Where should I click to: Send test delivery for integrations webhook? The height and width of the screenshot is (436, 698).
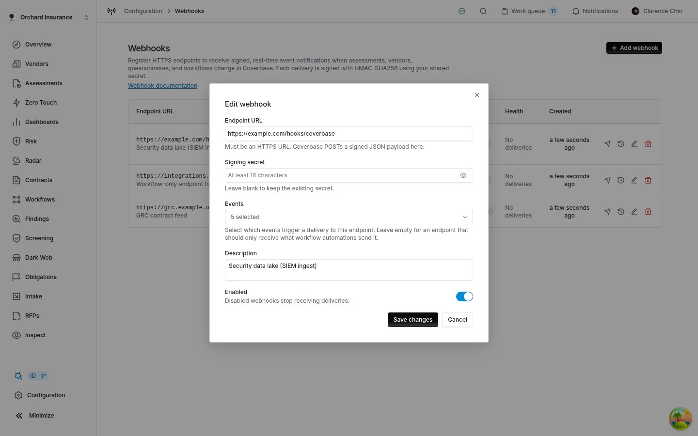(607, 180)
